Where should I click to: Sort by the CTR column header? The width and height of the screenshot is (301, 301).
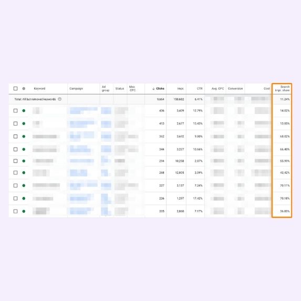click(200, 88)
